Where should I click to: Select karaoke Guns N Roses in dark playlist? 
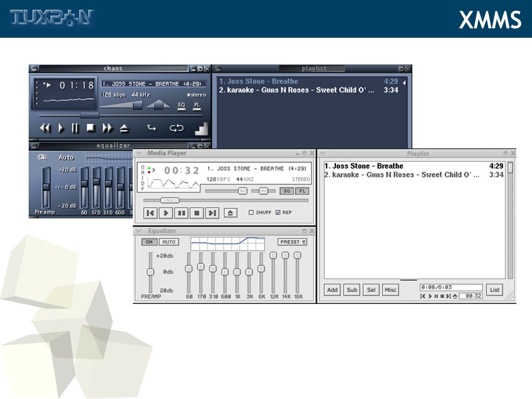tap(308, 90)
